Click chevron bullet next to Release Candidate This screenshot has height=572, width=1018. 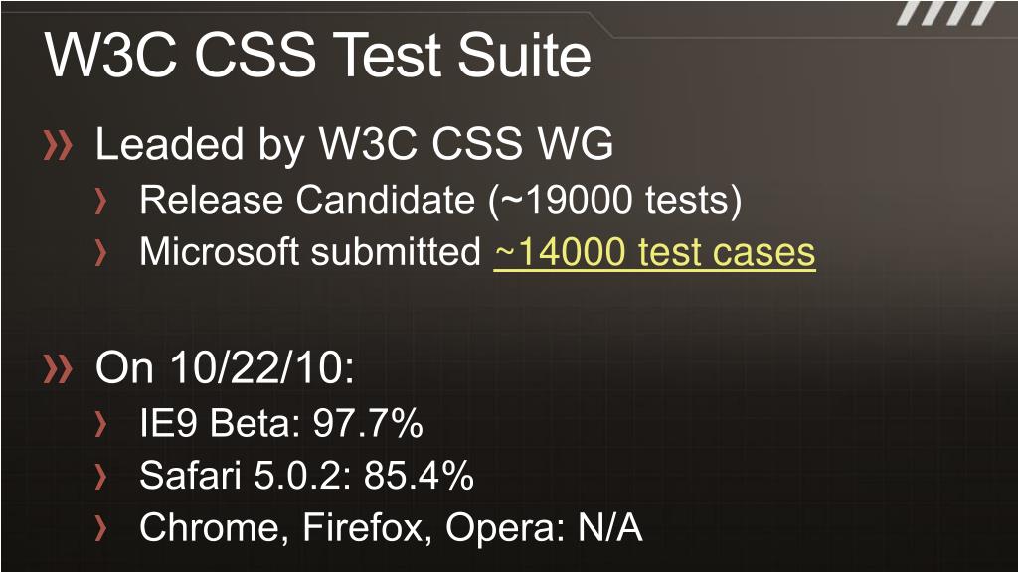[x=100, y=201]
